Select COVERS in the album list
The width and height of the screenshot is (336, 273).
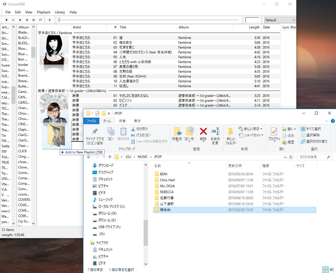coord(24,200)
